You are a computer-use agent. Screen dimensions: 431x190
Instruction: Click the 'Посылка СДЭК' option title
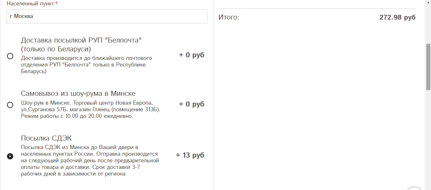[46, 138]
